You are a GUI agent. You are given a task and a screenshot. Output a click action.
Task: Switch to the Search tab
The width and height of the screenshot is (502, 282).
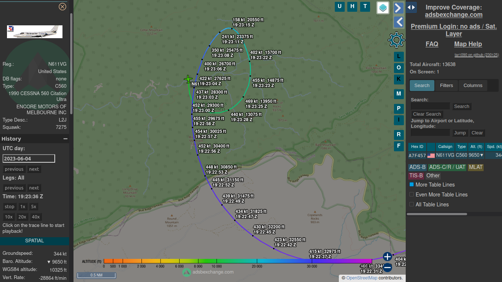(x=422, y=86)
